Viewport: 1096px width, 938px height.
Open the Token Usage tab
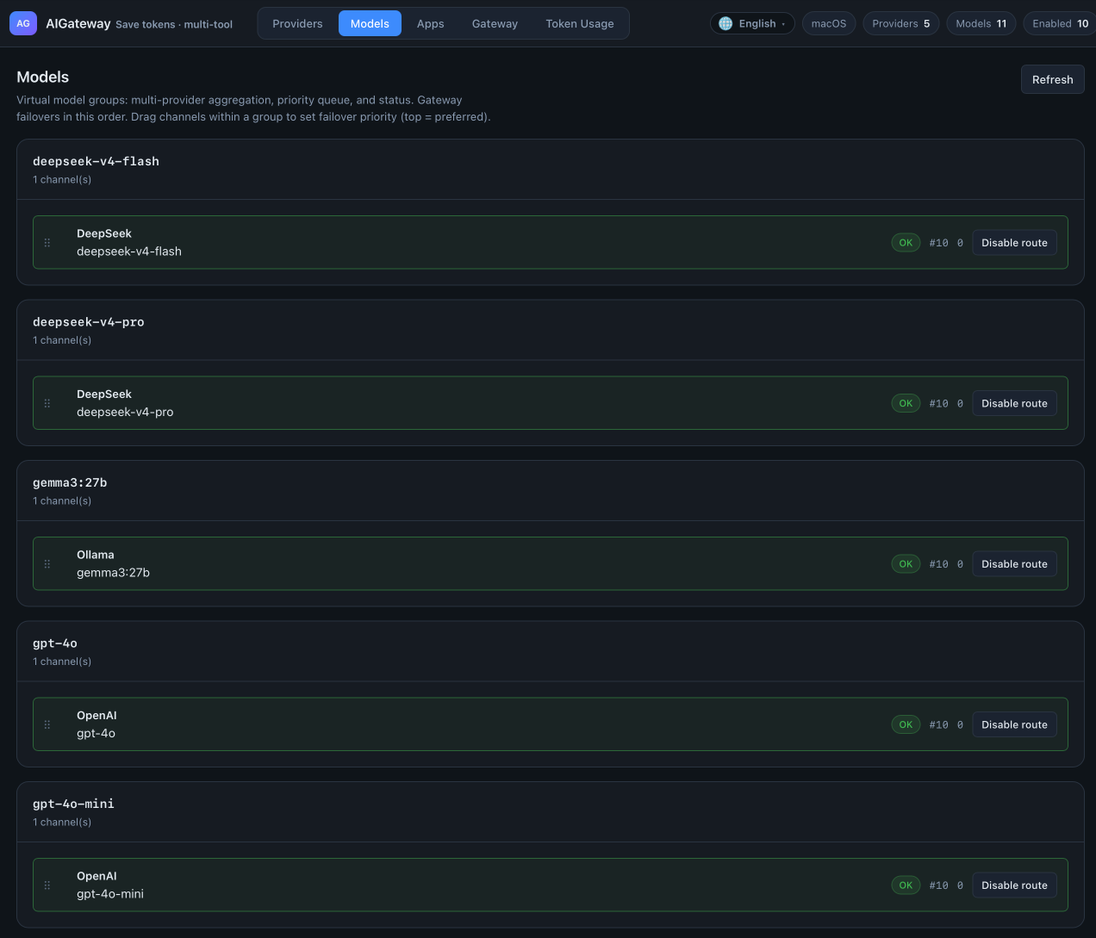tap(580, 23)
